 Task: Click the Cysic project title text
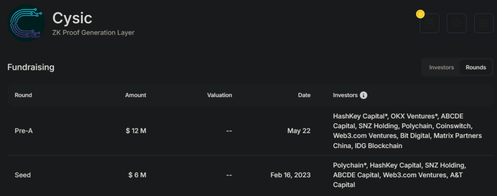pos(72,18)
